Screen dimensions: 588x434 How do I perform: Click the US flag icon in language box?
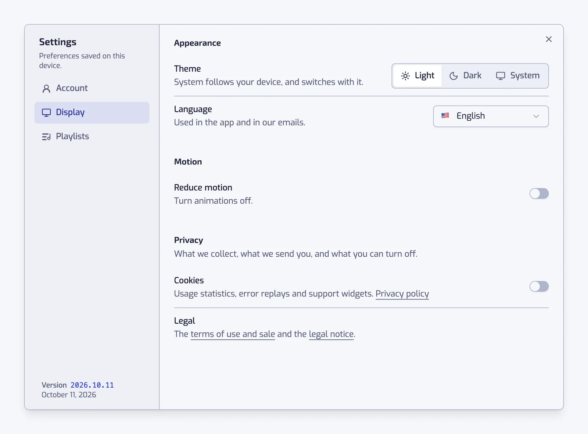click(445, 115)
